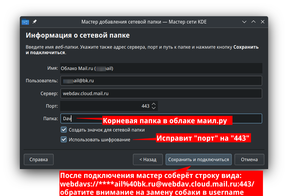Cancel the wizard with Отмена button
288x196 pixels.
pos(249,159)
